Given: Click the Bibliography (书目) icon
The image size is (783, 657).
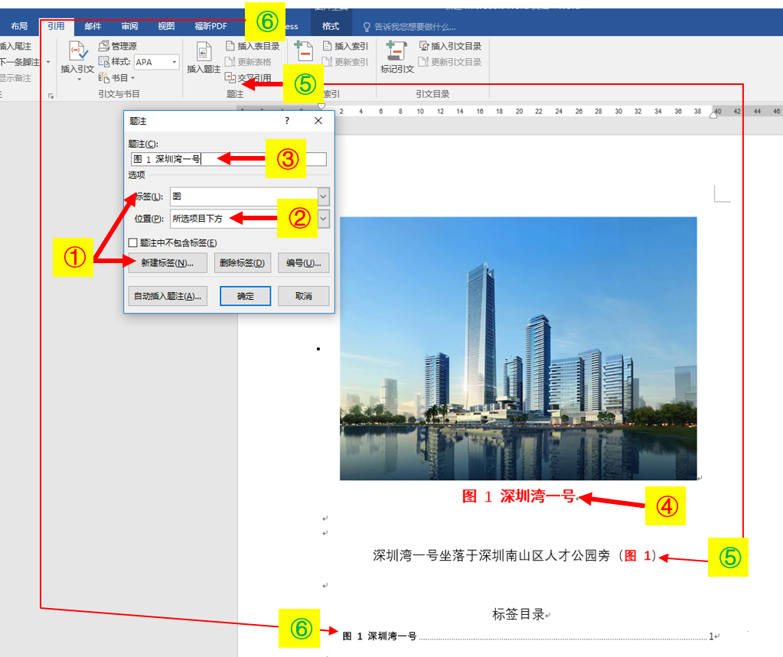Looking at the screenshot, I should [104, 78].
